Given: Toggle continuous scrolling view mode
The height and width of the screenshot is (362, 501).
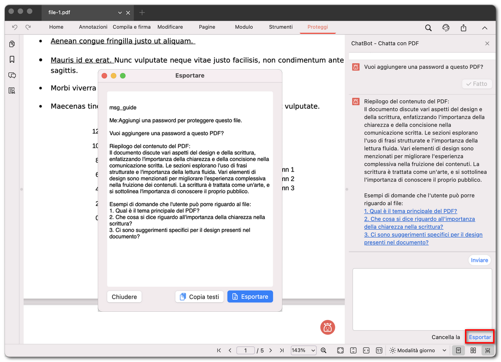Looking at the screenshot, I should 487,350.
